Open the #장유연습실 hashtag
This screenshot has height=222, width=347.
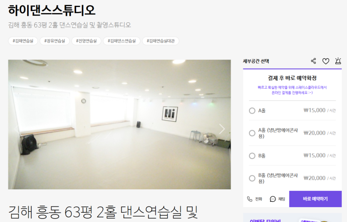coord(55,41)
